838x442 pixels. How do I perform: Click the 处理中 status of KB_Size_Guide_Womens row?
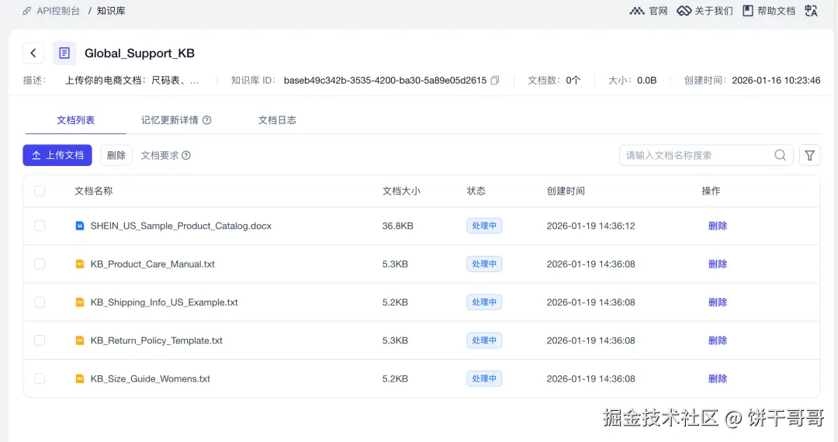(x=484, y=378)
